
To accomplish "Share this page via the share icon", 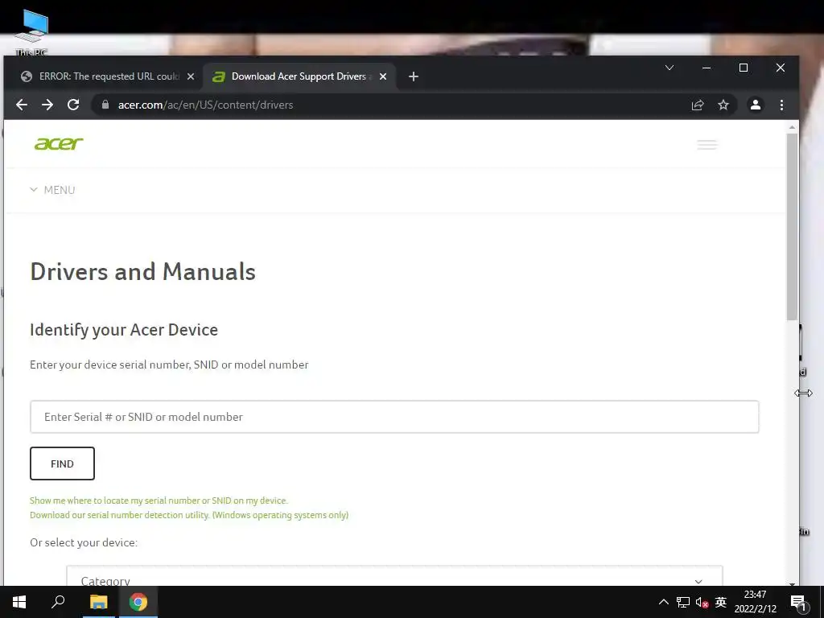I will coord(698,105).
